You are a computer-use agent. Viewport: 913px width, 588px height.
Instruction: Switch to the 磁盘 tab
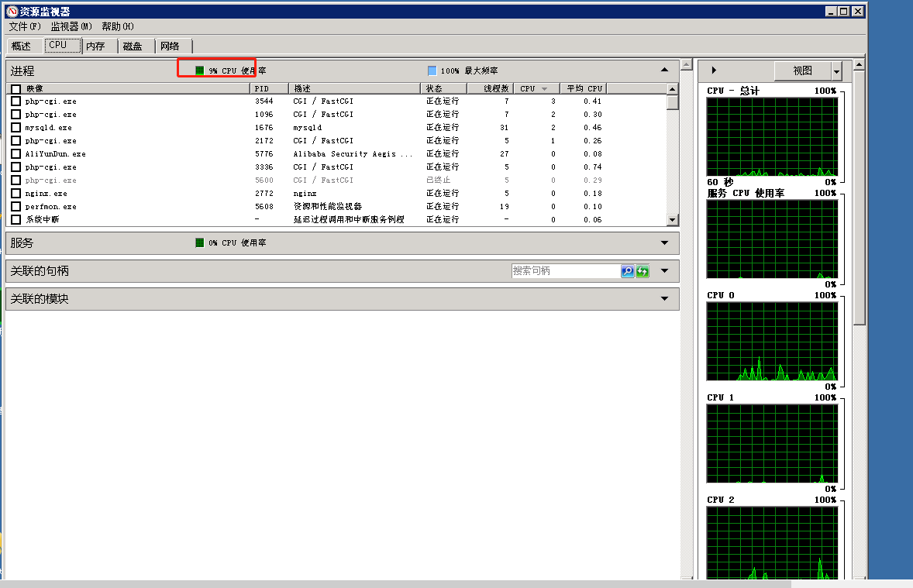point(137,46)
